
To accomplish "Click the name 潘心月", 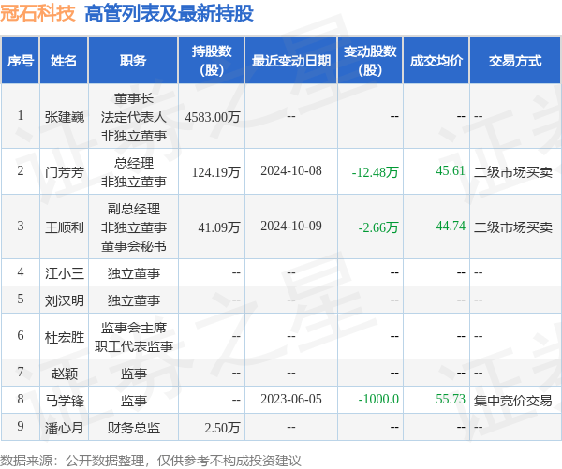I will click(65, 428).
